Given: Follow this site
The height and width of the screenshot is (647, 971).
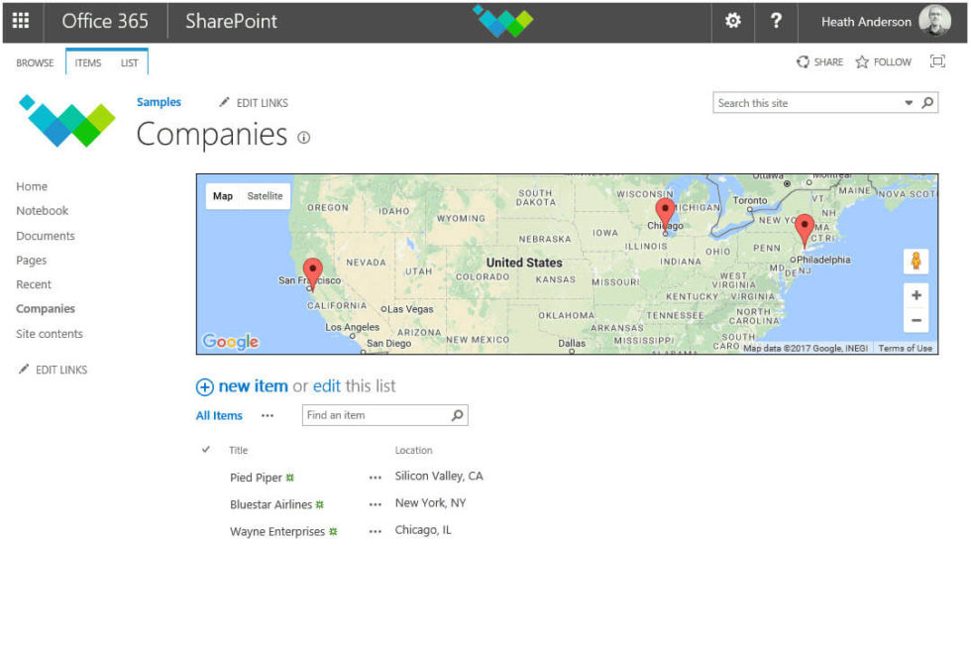Looking at the screenshot, I should pyautogui.click(x=883, y=61).
